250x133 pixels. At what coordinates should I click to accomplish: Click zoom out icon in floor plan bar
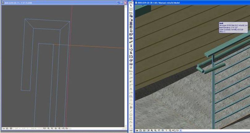click(52, 128)
